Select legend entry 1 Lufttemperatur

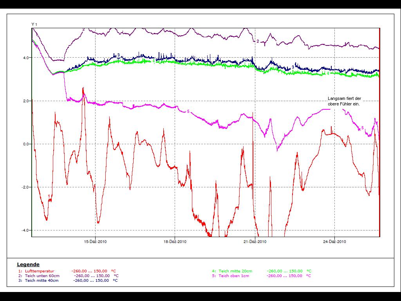tap(39, 271)
